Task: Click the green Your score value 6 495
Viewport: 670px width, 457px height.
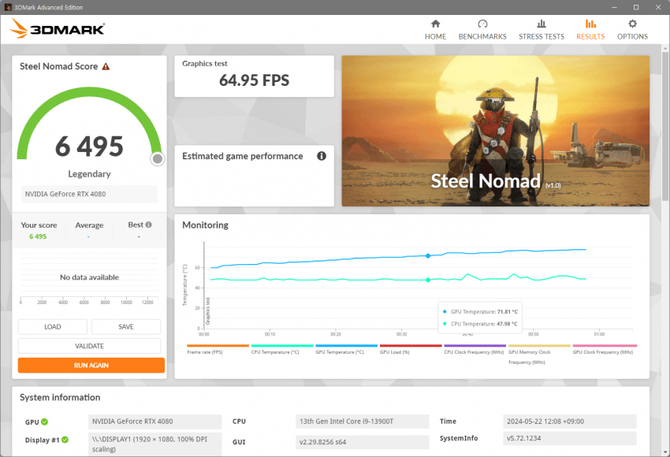Action: tap(38, 236)
